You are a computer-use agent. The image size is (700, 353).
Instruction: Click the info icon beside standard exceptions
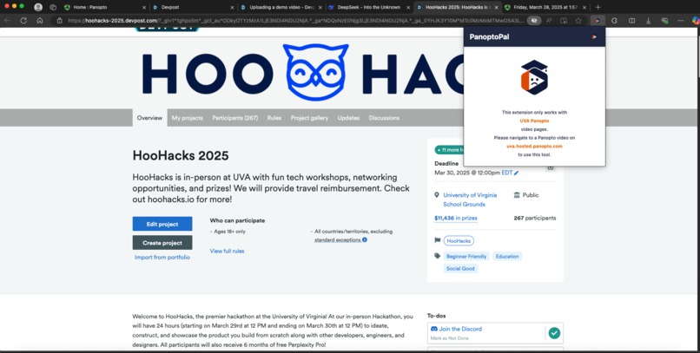365,239
